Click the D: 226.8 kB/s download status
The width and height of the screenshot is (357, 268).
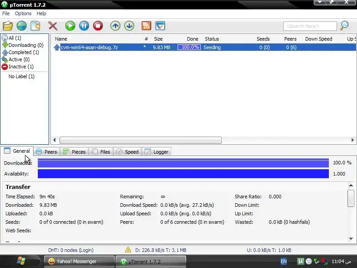click(161, 250)
